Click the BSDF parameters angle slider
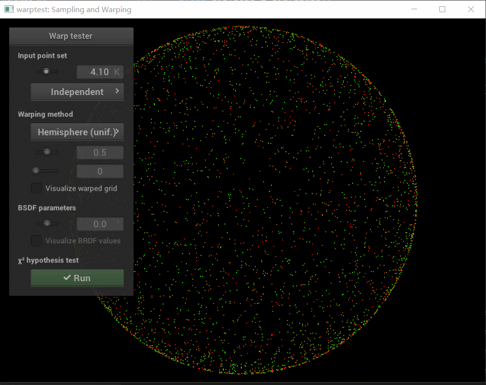This screenshot has width=486, height=385. tap(47, 224)
